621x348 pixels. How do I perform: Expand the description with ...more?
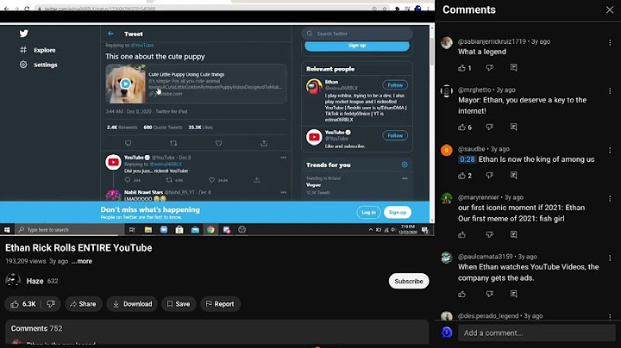pyautogui.click(x=82, y=261)
